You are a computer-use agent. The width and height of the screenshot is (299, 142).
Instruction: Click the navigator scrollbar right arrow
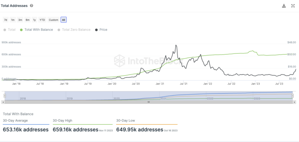coord(295,102)
